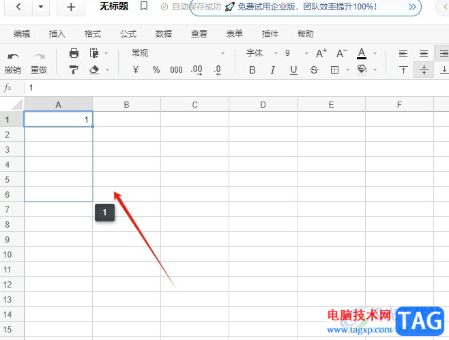
Task: Click the 无标题 document title
Action: click(x=114, y=6)
